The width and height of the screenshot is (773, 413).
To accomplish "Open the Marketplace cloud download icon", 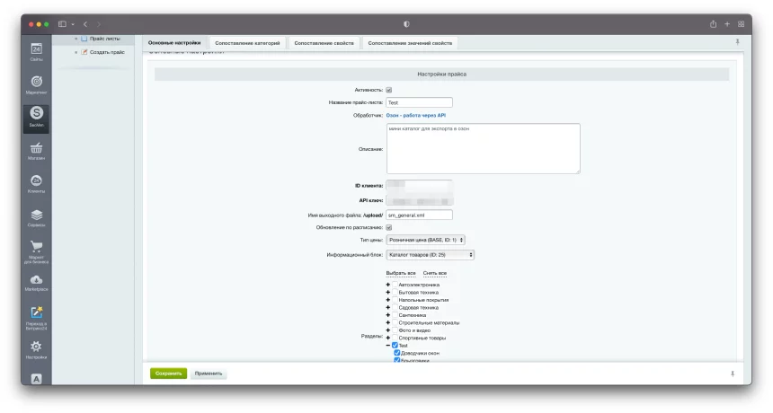I will (37, 283).
